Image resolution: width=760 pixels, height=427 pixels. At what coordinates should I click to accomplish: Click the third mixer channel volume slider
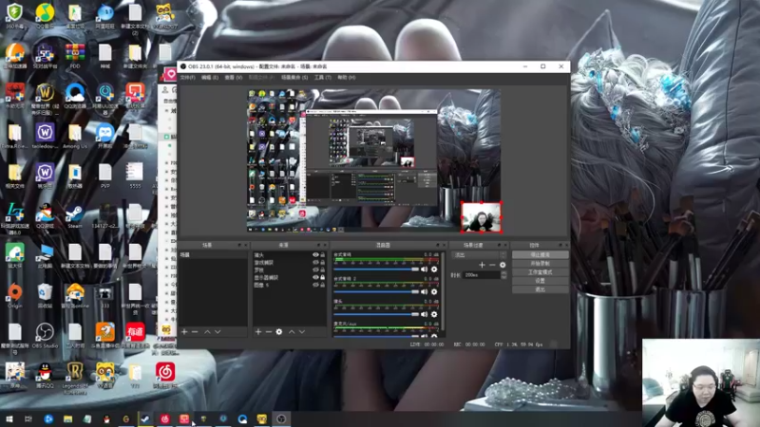pos(375,314)
